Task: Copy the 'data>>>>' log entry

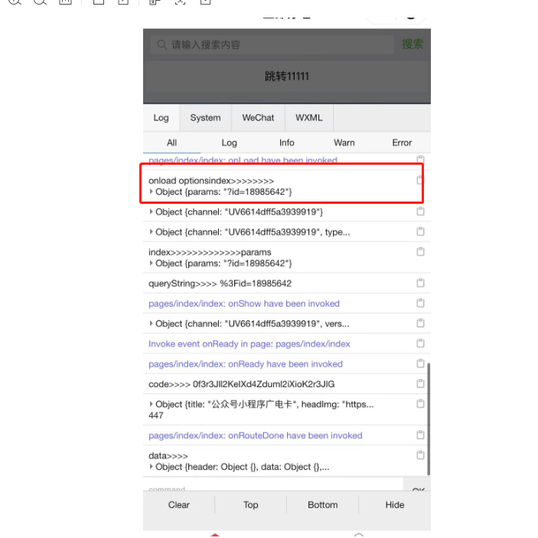Action: (420, 455)
